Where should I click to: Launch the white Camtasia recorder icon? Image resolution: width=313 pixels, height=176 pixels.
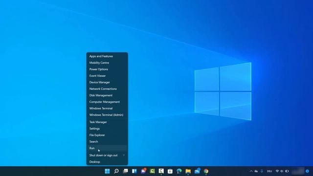coord(161,171)
